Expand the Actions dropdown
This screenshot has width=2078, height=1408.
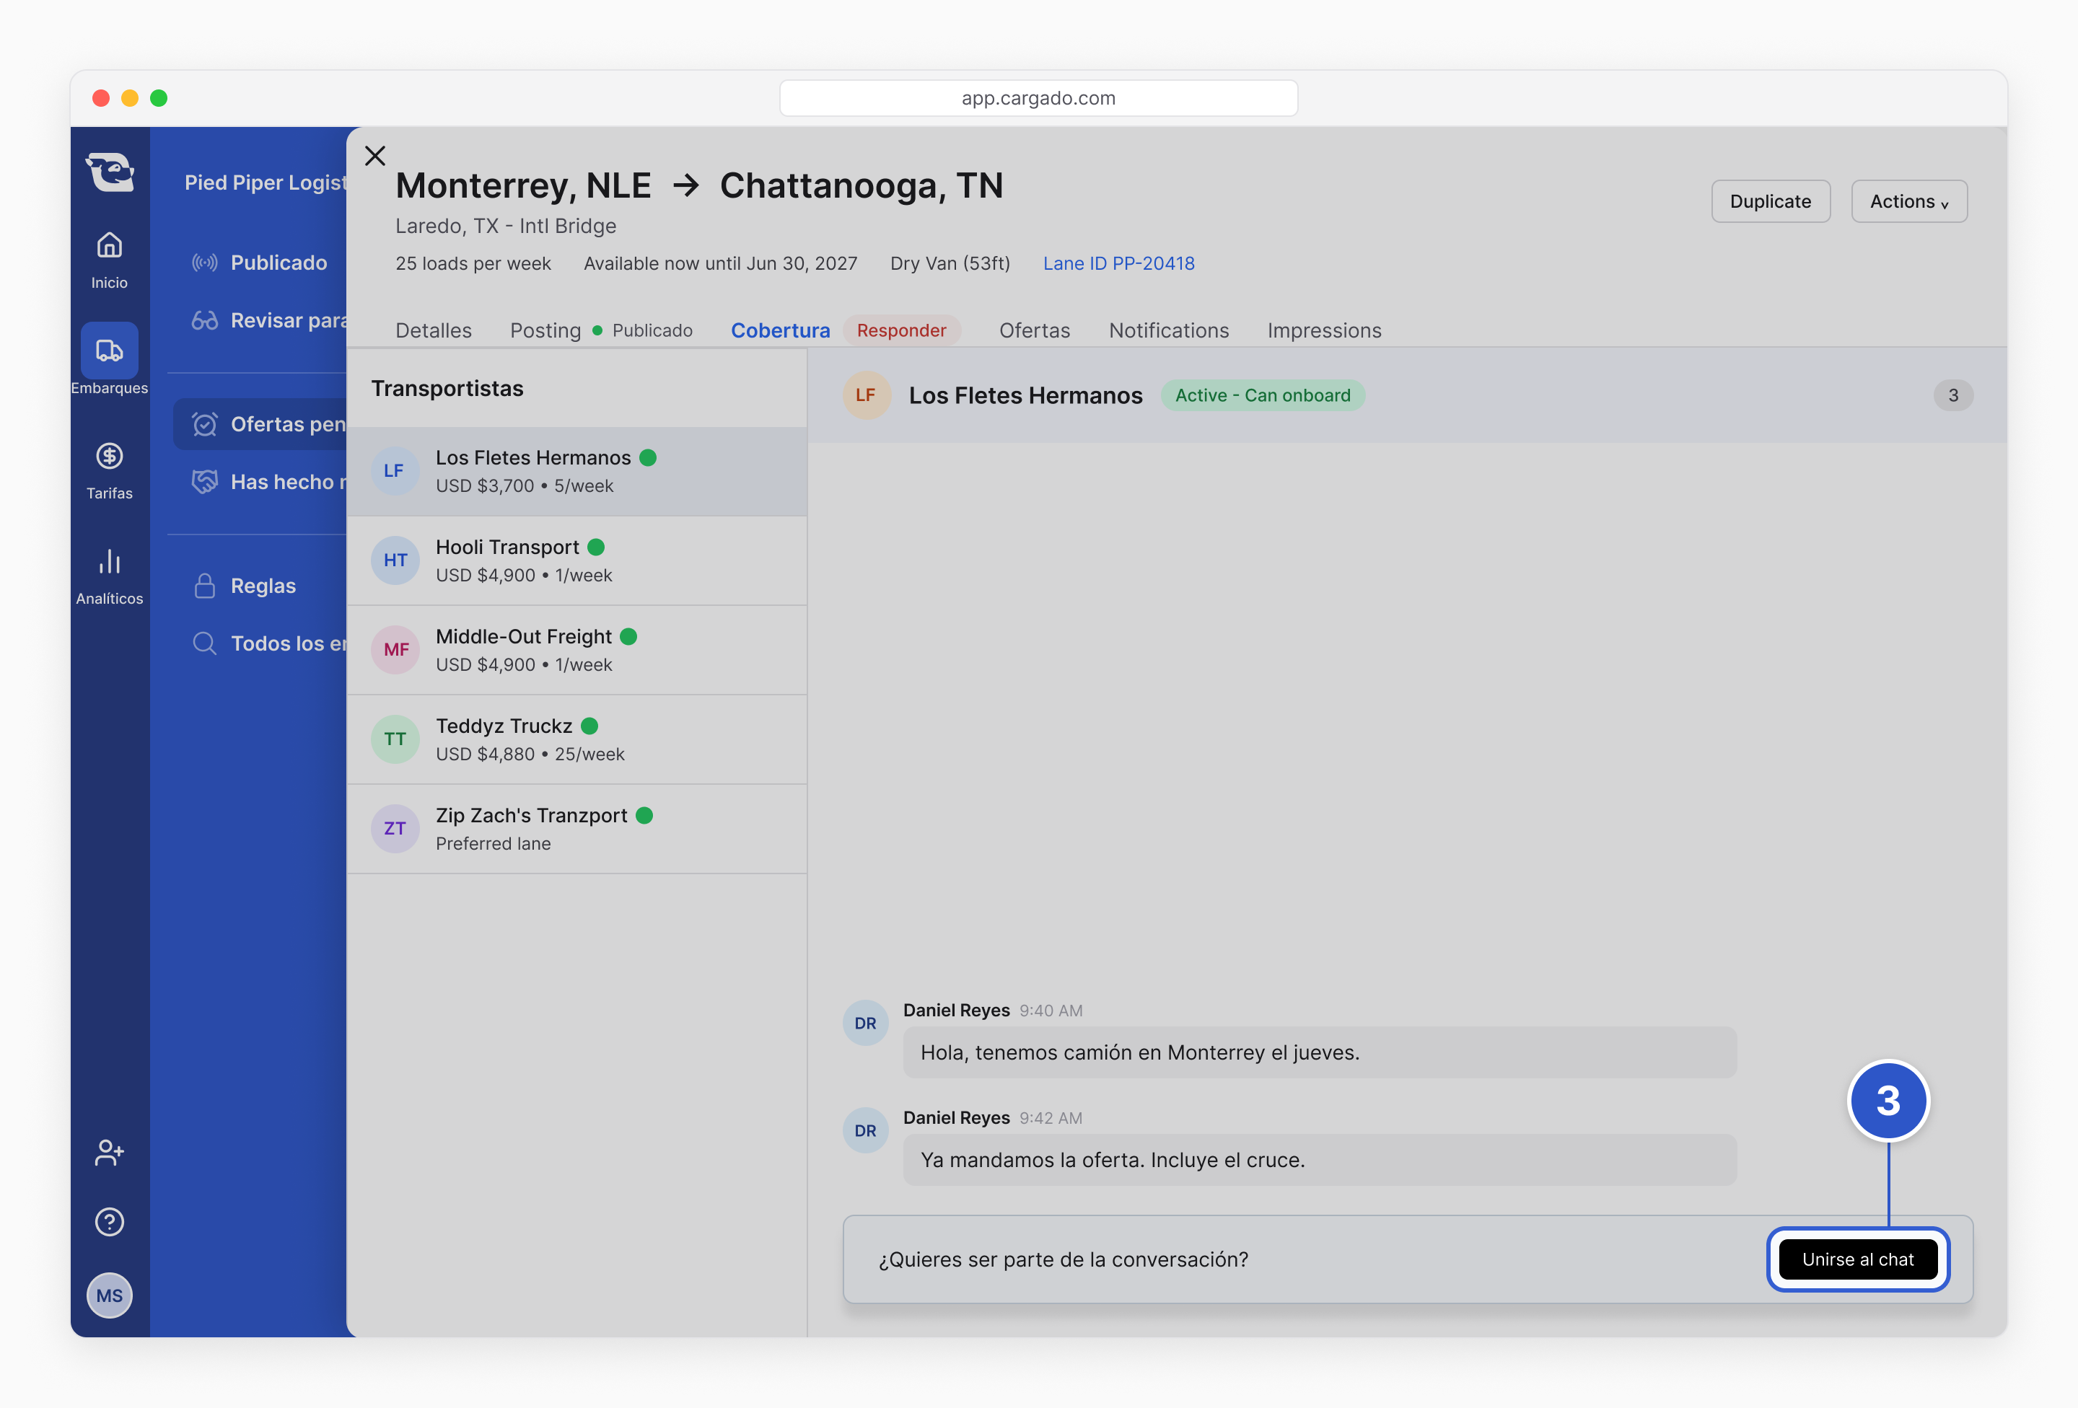1909,201
